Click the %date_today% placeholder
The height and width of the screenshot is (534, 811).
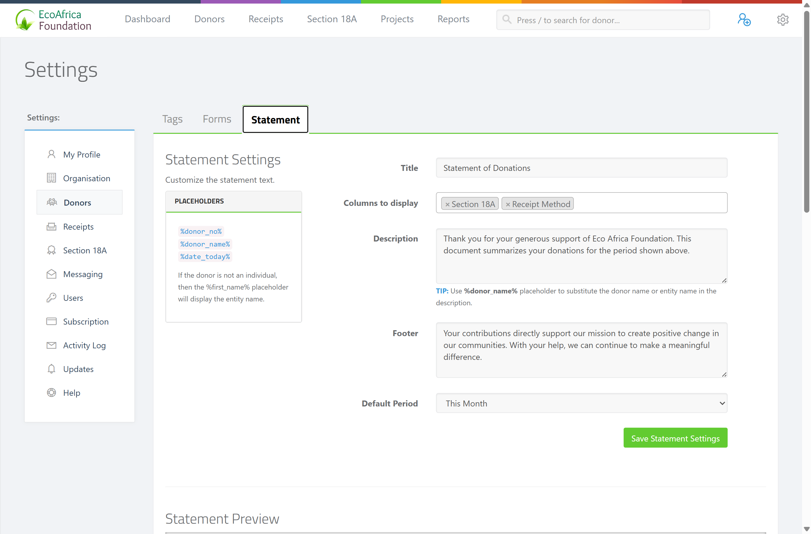[205, 256]
